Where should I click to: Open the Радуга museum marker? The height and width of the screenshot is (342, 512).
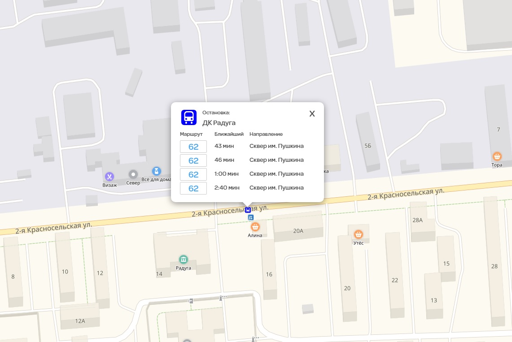[x=183, y=260]
